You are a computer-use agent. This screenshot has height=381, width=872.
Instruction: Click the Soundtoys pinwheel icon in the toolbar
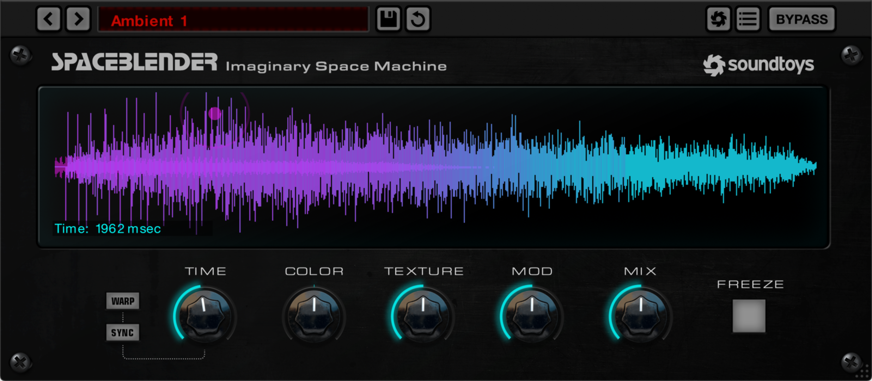[x=718, y=19]
